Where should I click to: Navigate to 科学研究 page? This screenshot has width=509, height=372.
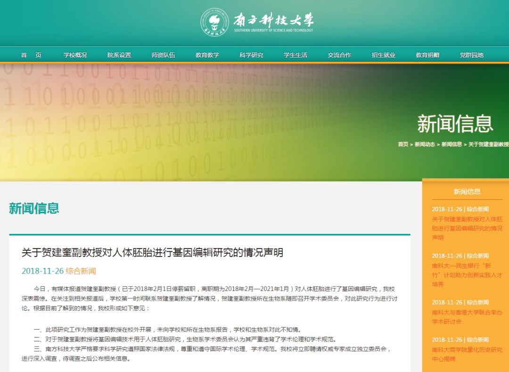pos(251,55)
